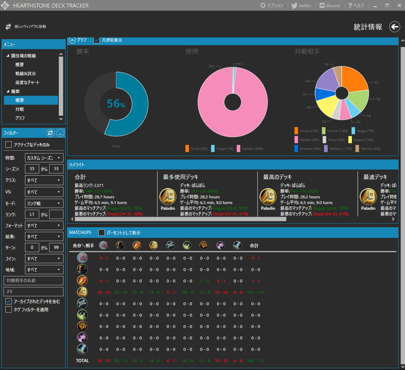Viewport: 405px width, 370px height.
Task: Select 高度なチャート in the menu
Action: pyautogui.click(x=27, y=83)
